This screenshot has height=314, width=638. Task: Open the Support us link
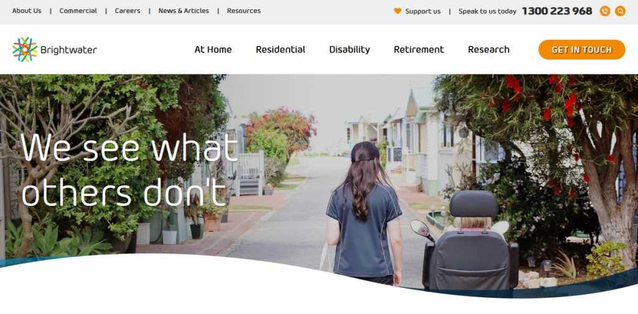[x=423, y=11]
